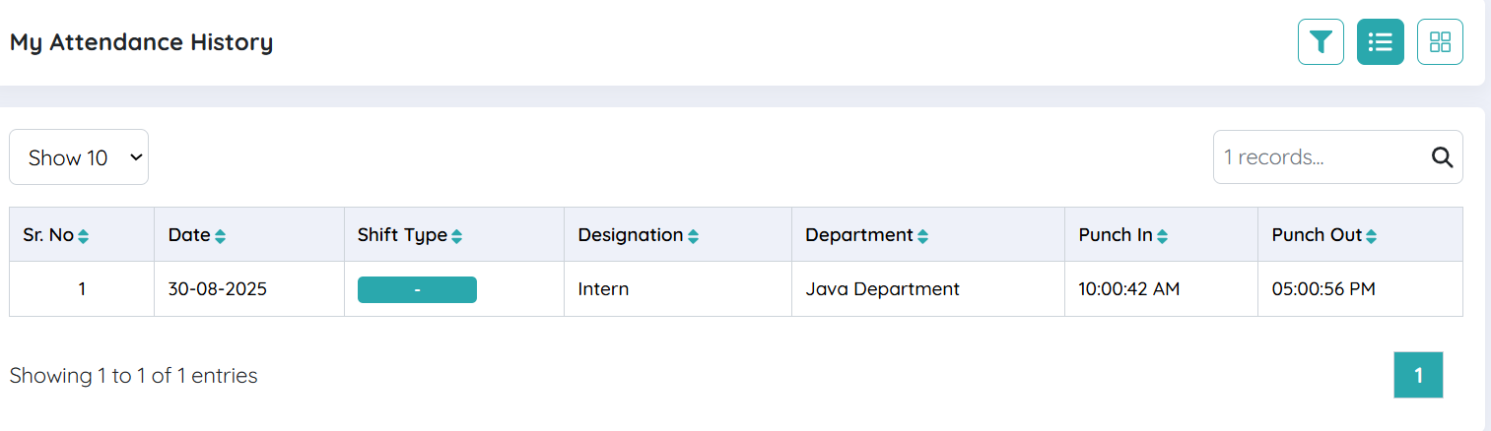Viewport: 1491px width, 431px height.
Task: Go to pagination page 1
Action: [x=1418, y=375]
